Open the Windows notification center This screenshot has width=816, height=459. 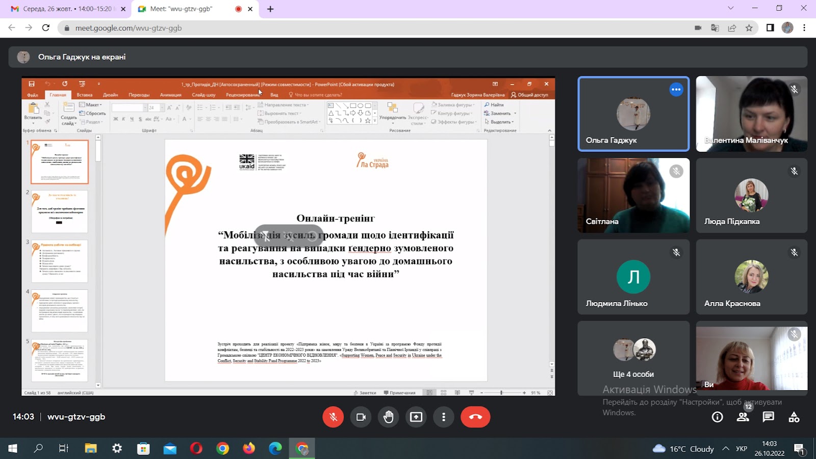click(799, 449)
